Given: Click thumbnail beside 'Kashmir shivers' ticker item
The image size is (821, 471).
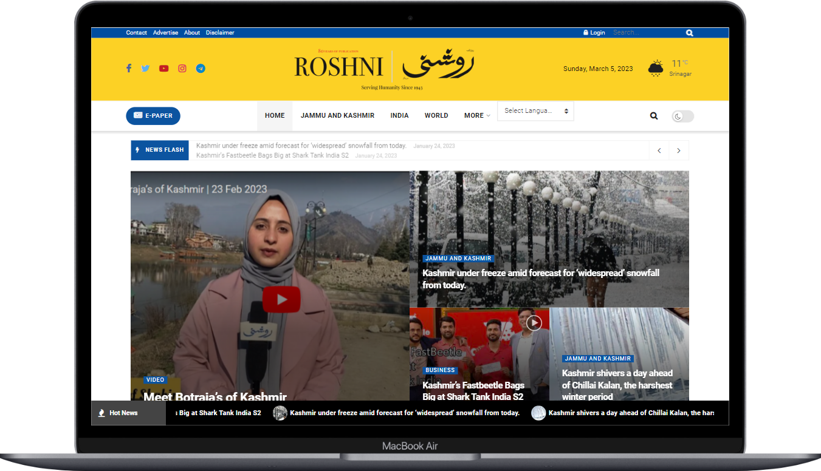Looking at the screenshot, I should click(x=538, y=413).
